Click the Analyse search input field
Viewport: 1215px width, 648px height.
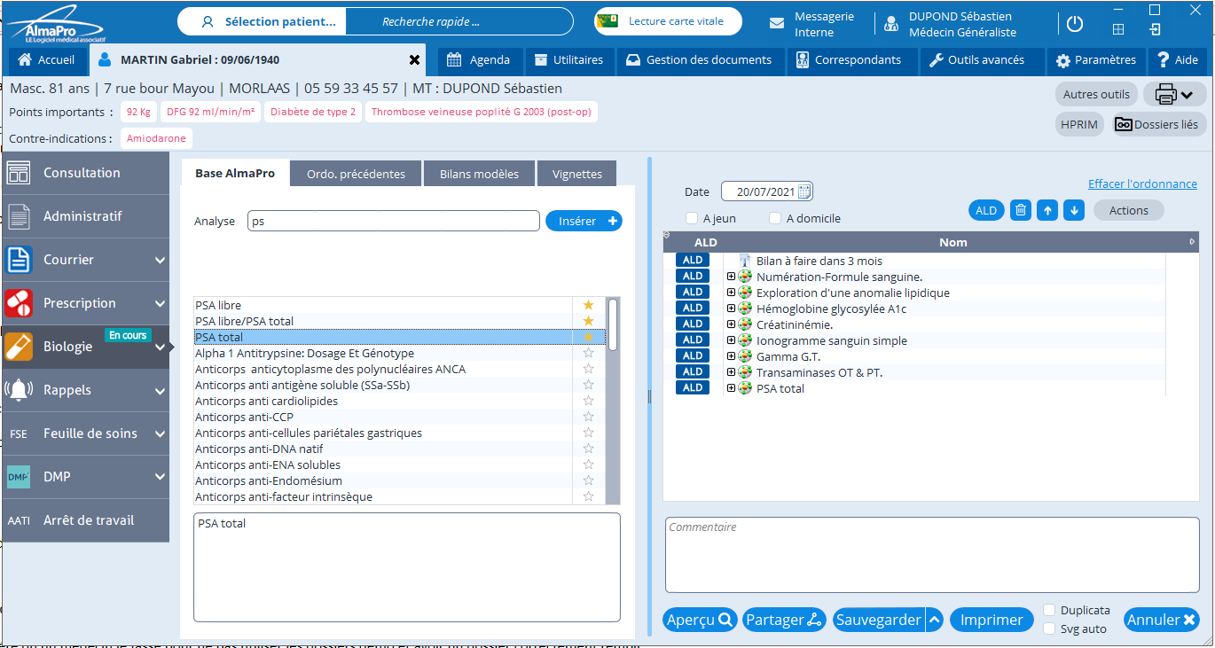393,221
